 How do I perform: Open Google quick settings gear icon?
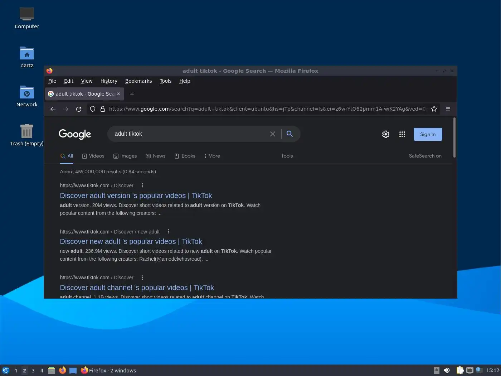[386, 134]
